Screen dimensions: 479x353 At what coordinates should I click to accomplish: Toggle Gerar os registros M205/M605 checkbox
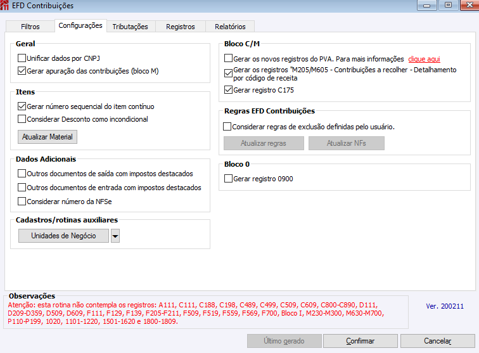pos(228,74)
